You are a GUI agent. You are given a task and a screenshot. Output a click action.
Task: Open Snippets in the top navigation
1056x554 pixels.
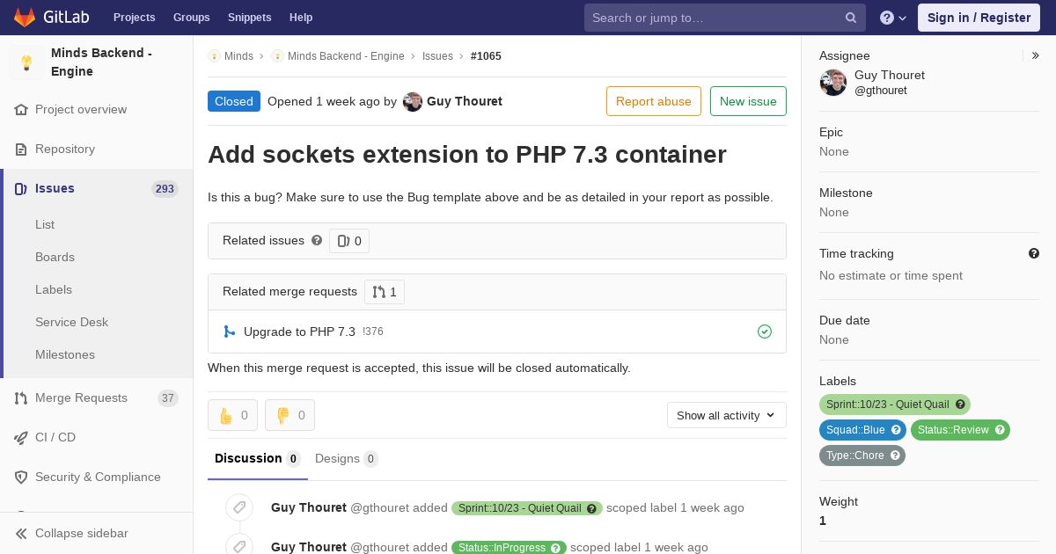[x=249, y=18]
